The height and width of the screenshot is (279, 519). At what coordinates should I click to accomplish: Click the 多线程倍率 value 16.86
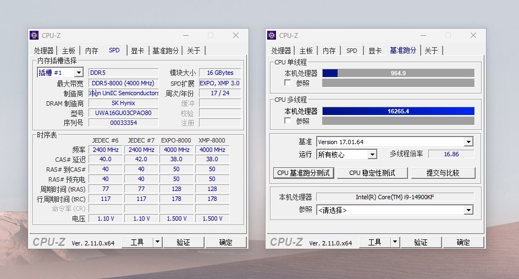451,154
